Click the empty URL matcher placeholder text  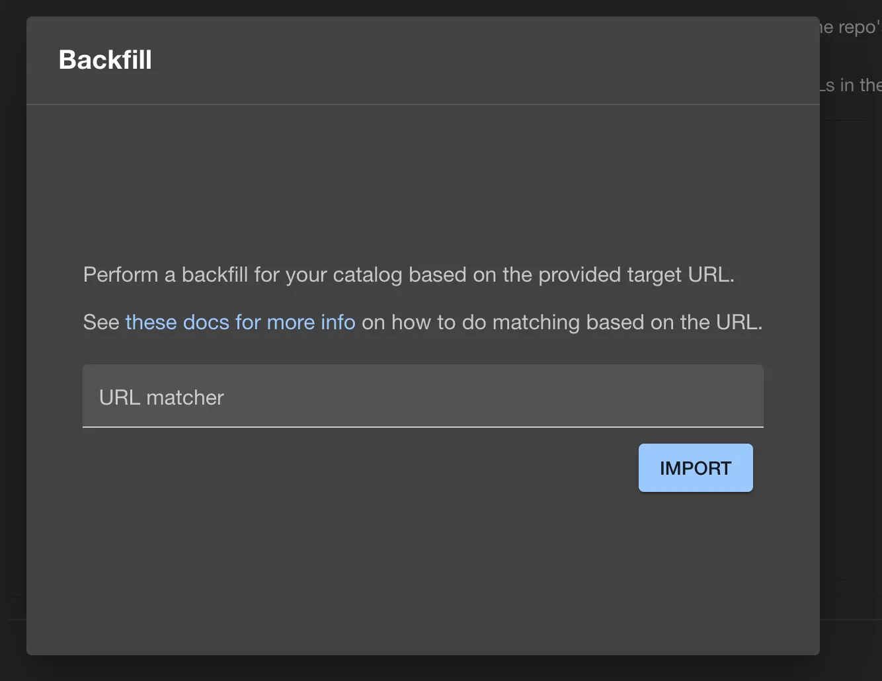tap(161, 397)
